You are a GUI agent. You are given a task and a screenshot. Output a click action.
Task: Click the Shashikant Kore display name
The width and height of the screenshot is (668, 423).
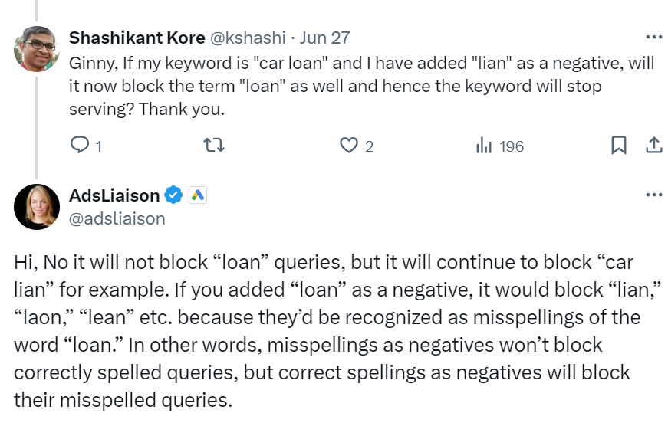[x=137, y=38]
